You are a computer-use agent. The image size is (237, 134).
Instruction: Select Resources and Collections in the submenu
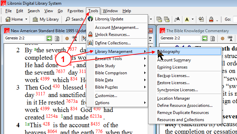pyautogui.click(x=185, y=120)
